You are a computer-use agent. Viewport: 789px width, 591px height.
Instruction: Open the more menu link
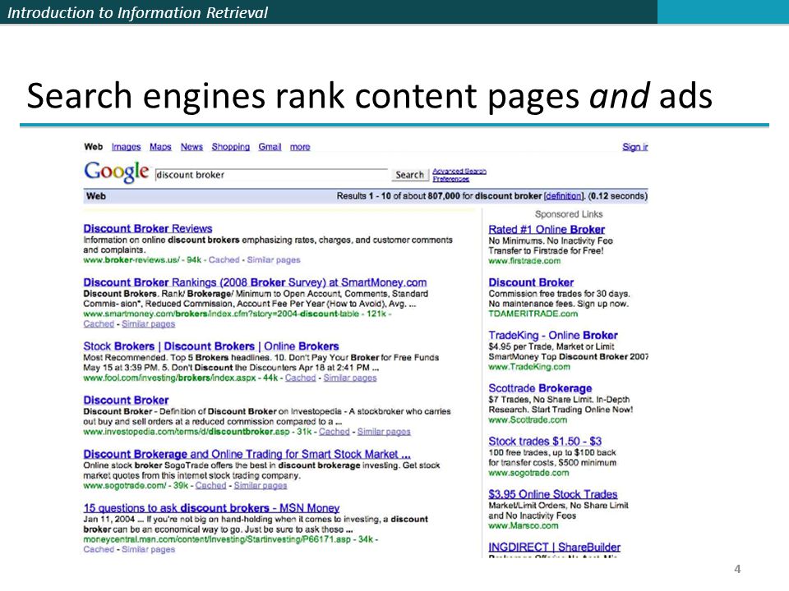click(300, 147)
